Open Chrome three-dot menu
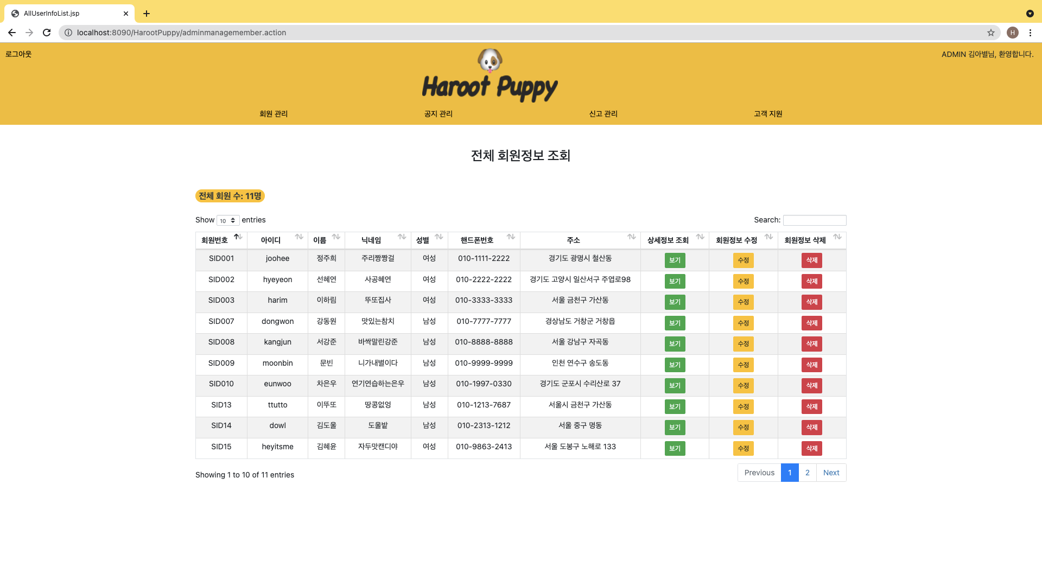 point(1030,33)
